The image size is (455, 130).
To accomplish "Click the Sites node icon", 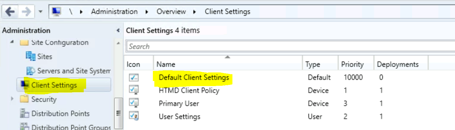I will [31, 56].
